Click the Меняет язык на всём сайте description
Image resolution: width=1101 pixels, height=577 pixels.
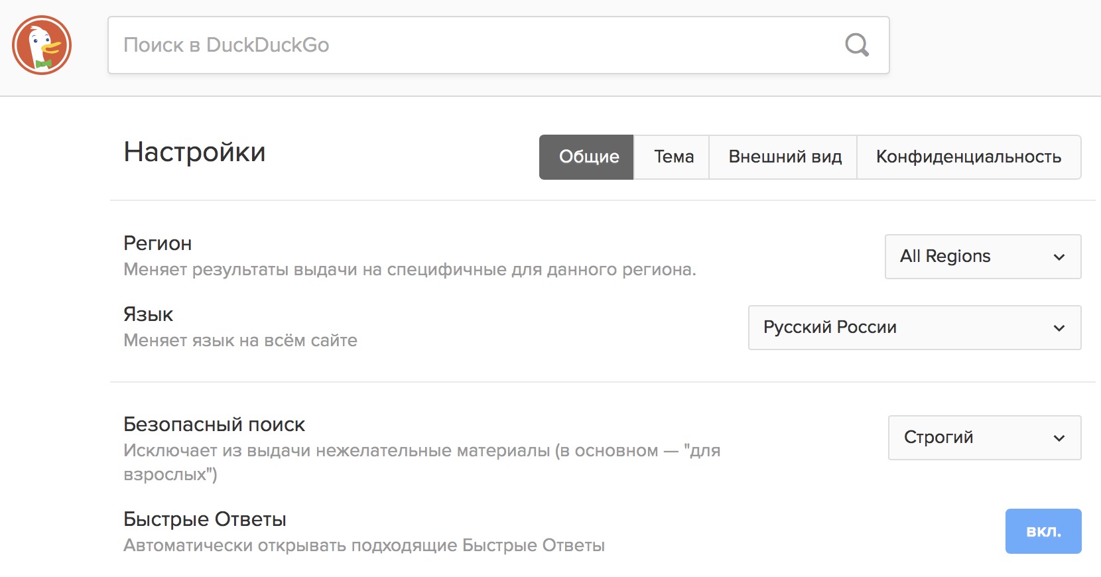point(240,341)
